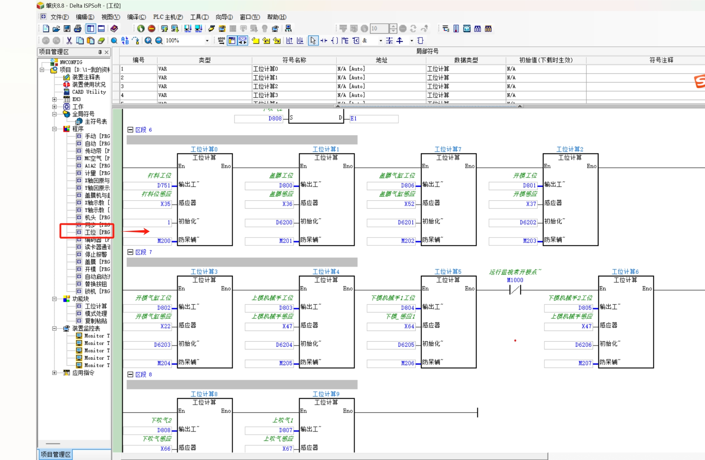This screenshot has width=705, height=460.
Task: Click the New file icon
Action: [x=46, y=29]
